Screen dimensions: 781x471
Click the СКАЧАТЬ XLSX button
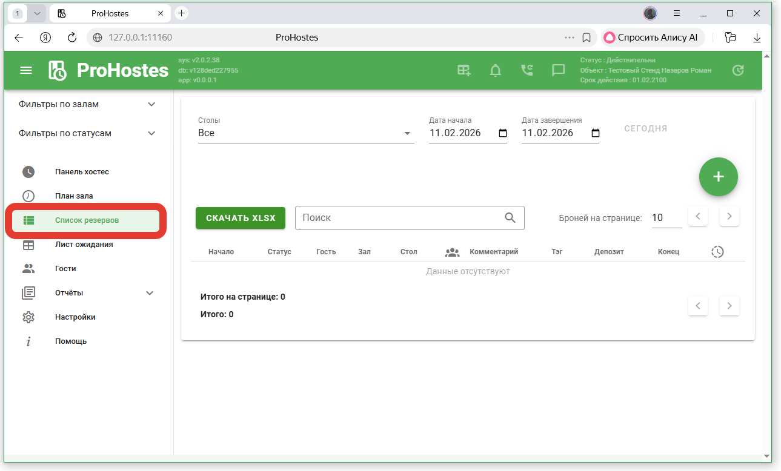[x=240, y=218]
